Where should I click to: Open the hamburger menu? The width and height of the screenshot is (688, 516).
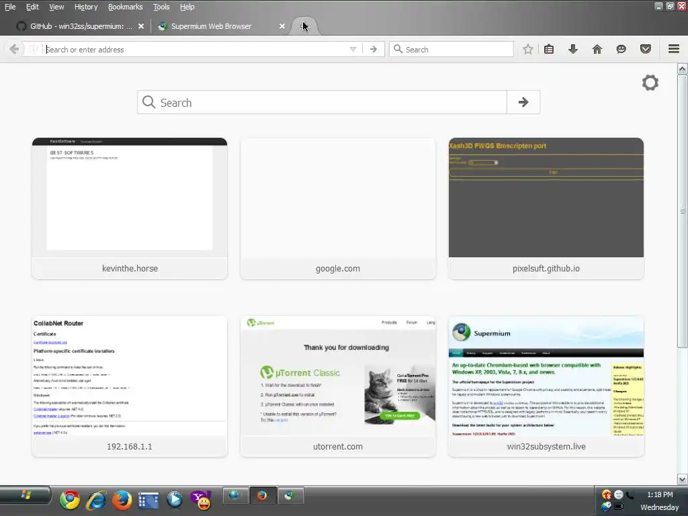point(674,48)
